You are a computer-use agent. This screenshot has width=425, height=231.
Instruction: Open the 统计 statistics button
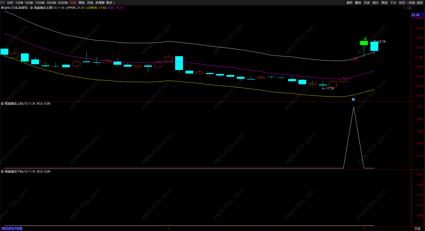376,3
